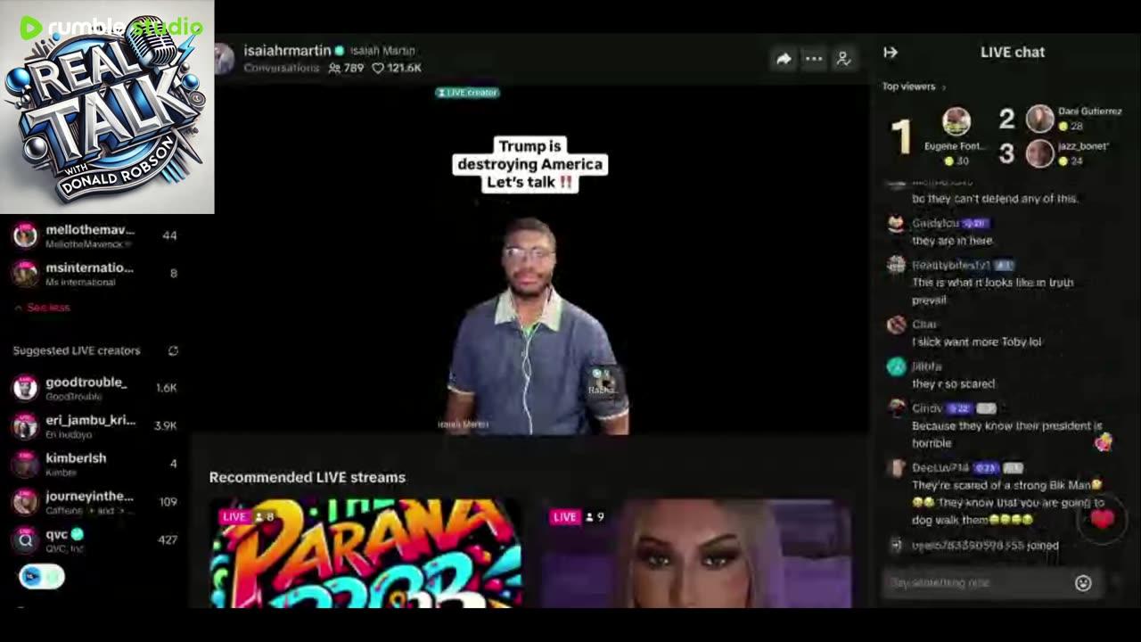Click the 'joined' notification in chat
The width and height of the screenshot is (1141, 642).
click(985, 545)
